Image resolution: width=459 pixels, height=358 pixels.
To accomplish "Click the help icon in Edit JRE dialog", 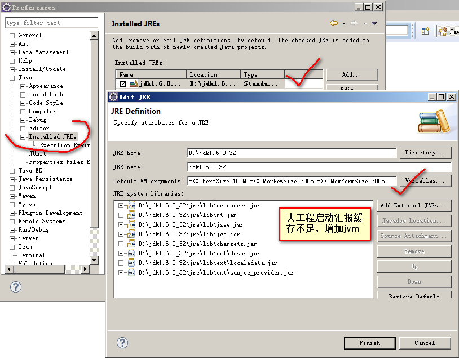I will tap(122, 343).
